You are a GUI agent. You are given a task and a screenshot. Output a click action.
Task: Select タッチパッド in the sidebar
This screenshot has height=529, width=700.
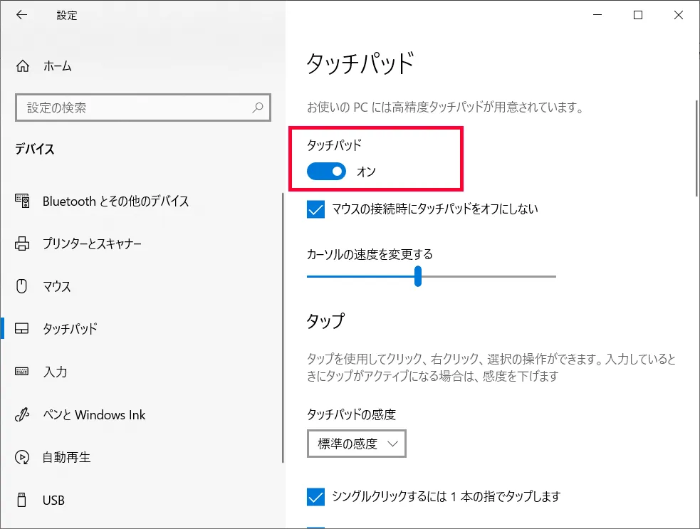point(70,329)
